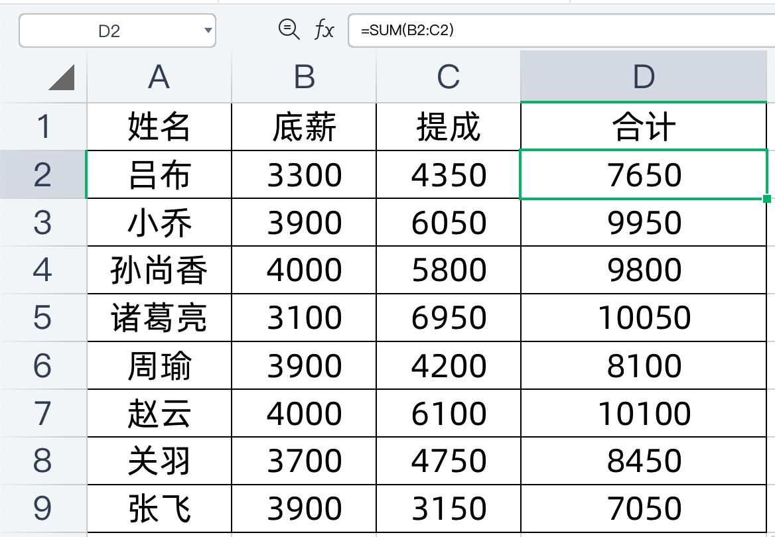
Task: Click the green fill handle on cell D2
Action: click(766, 198)
